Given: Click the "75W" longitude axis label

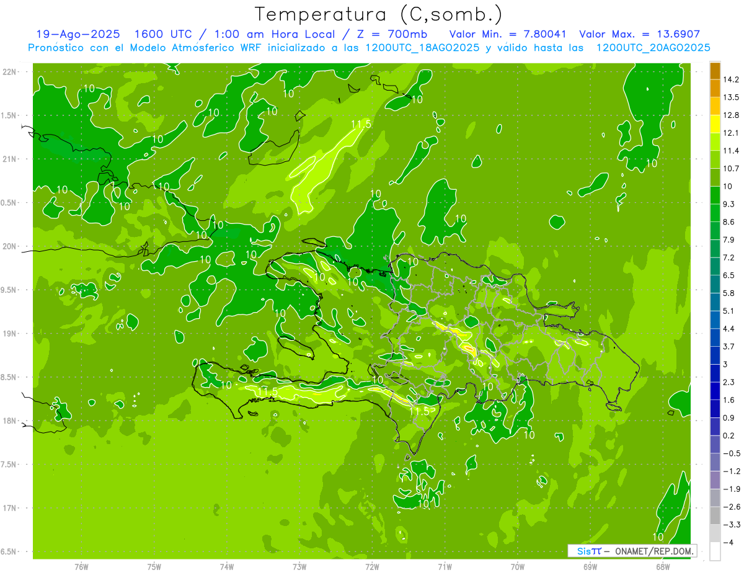Looking at the screenshot, I should (x=154, y=567).
